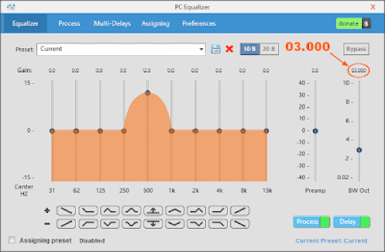Click the up-arrow raise-all-bands button

click(x=153, y=211)
